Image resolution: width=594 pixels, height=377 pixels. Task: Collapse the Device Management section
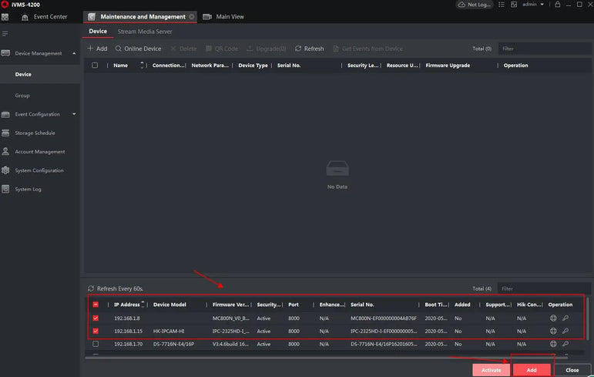(x=74, y=53)
